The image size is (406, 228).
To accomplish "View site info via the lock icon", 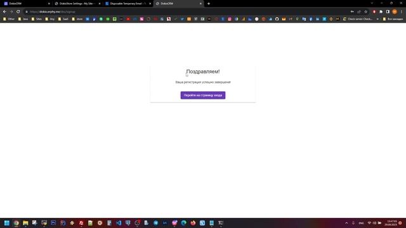I will pyautogui.click(x=27, y=11).
